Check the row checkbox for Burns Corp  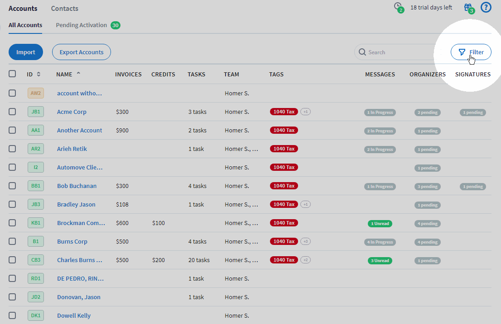(12, 241)
